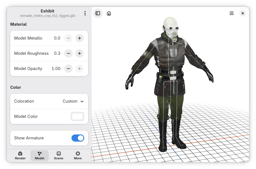Decrease Model Metallic with minus button
This screenshot has width=256, height=169.
tap(68, 38)
